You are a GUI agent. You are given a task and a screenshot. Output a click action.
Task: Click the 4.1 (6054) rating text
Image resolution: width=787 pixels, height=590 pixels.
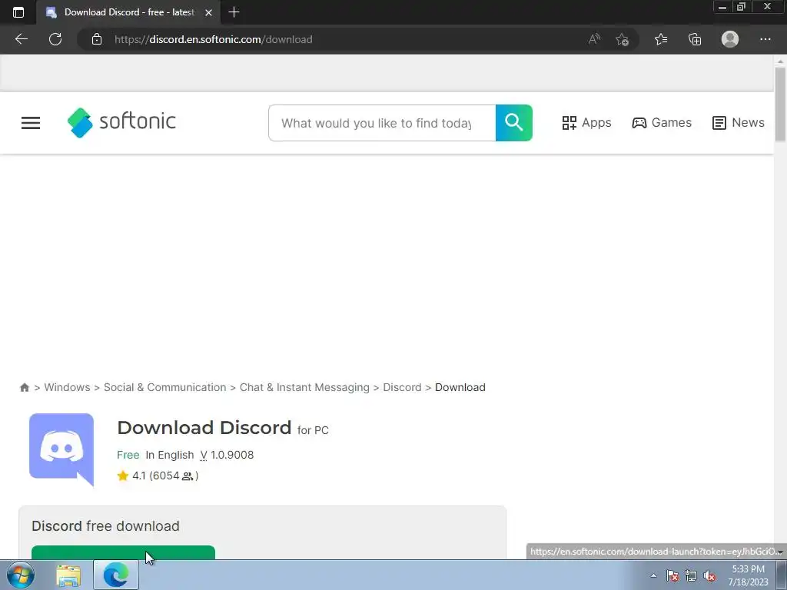[165, 476]
